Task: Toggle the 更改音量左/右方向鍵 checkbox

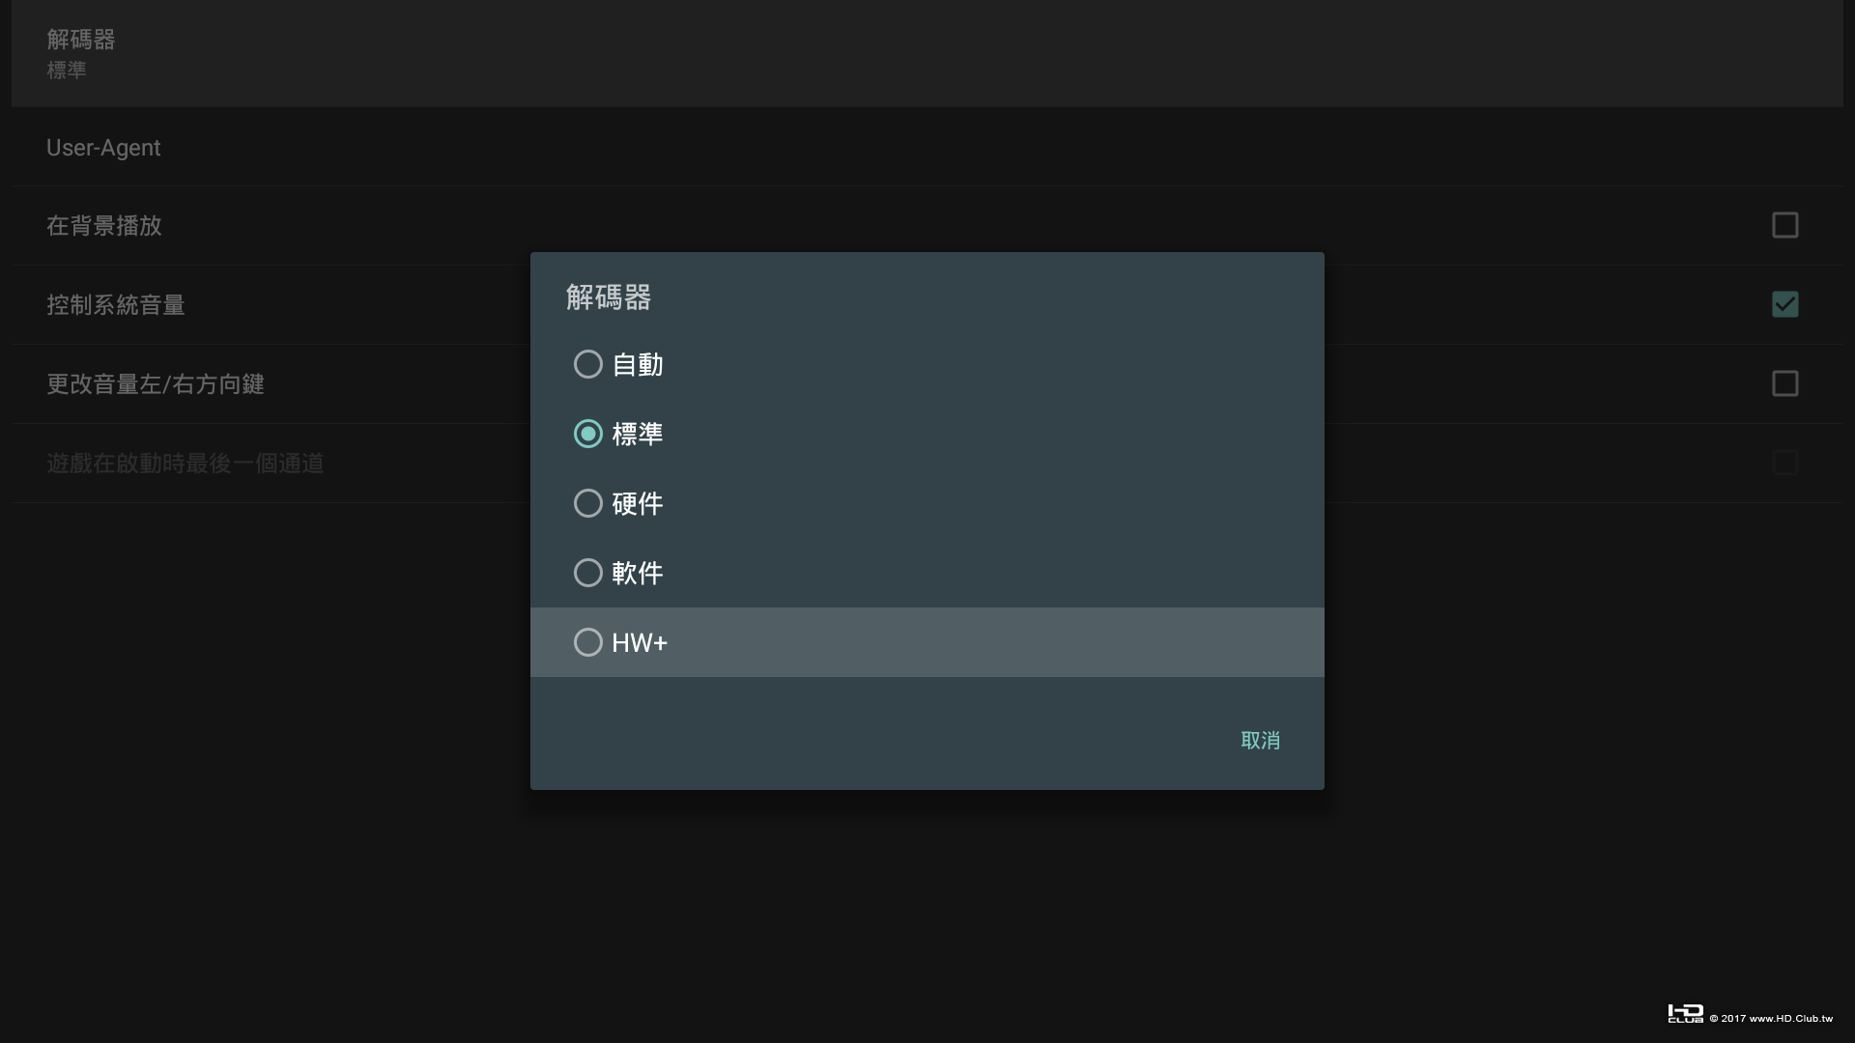Action: tap(1784, 383)
